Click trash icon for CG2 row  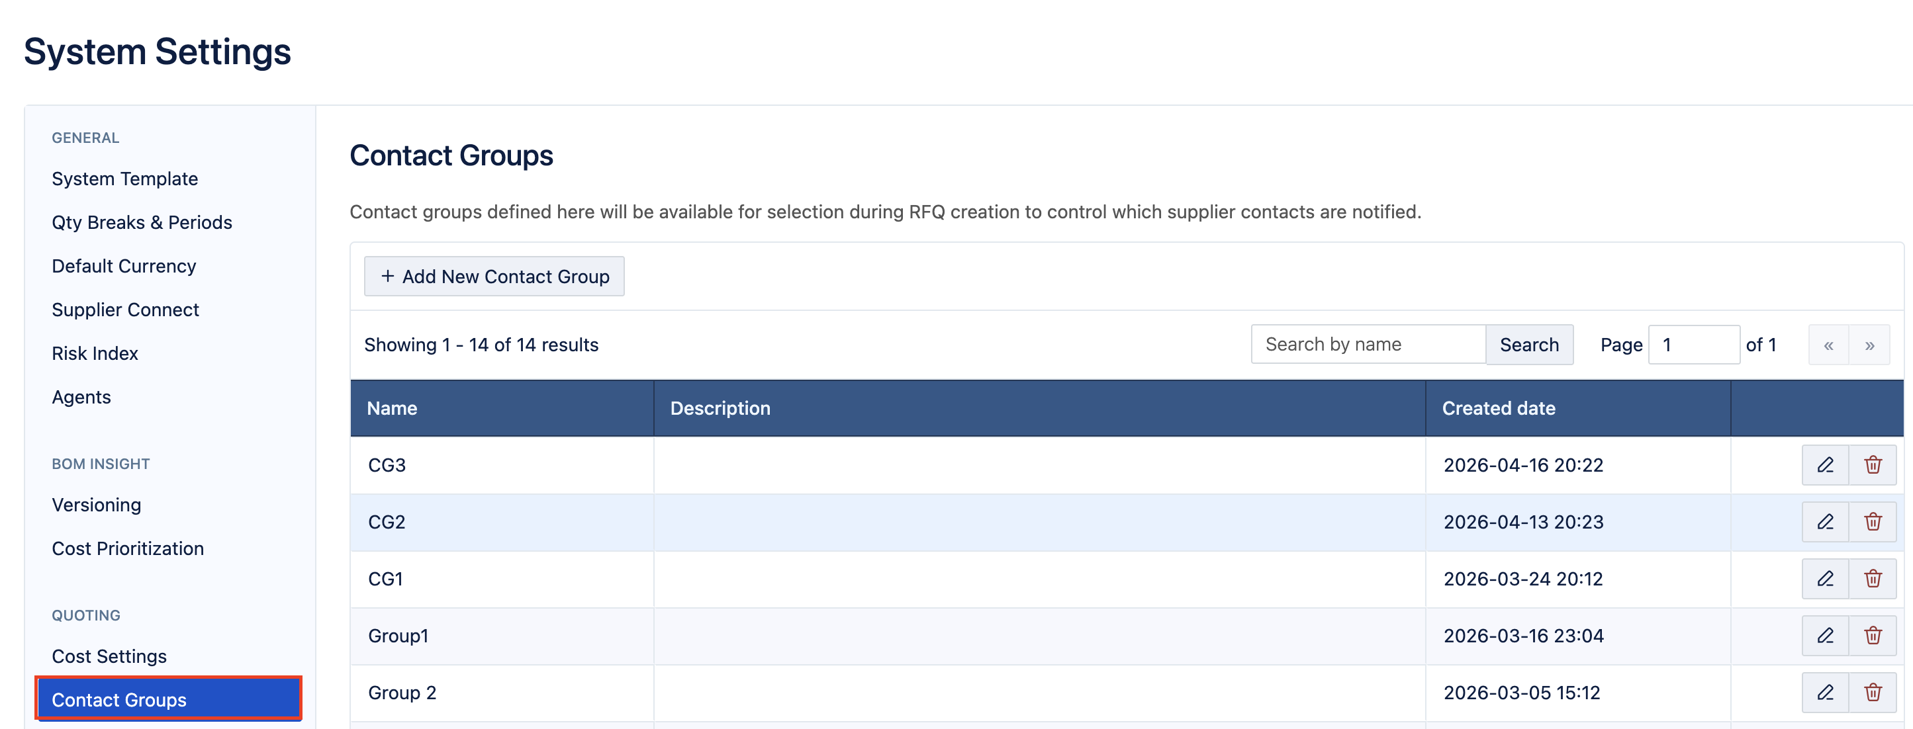coord(1872,522)
